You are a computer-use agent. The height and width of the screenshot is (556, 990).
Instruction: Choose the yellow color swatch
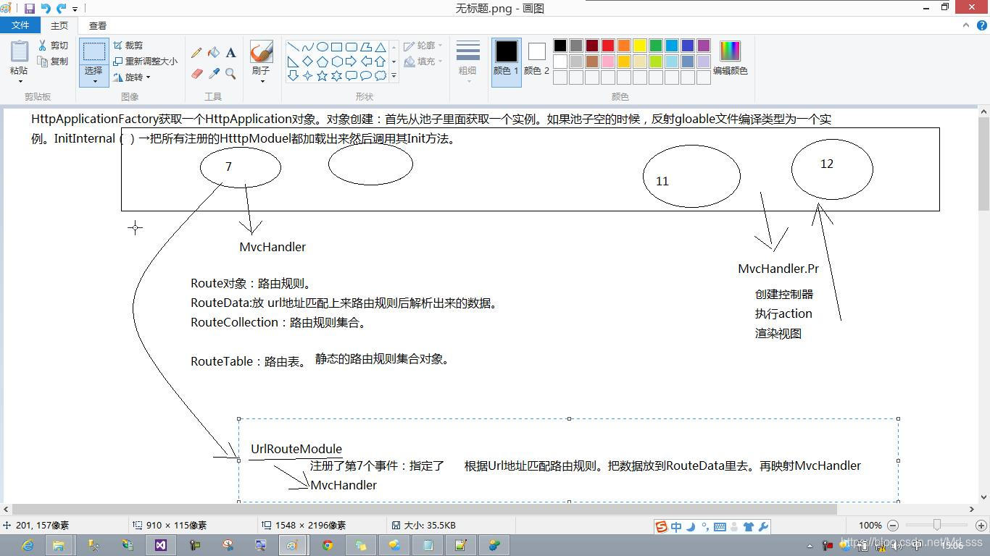click(x=640, y=46)
